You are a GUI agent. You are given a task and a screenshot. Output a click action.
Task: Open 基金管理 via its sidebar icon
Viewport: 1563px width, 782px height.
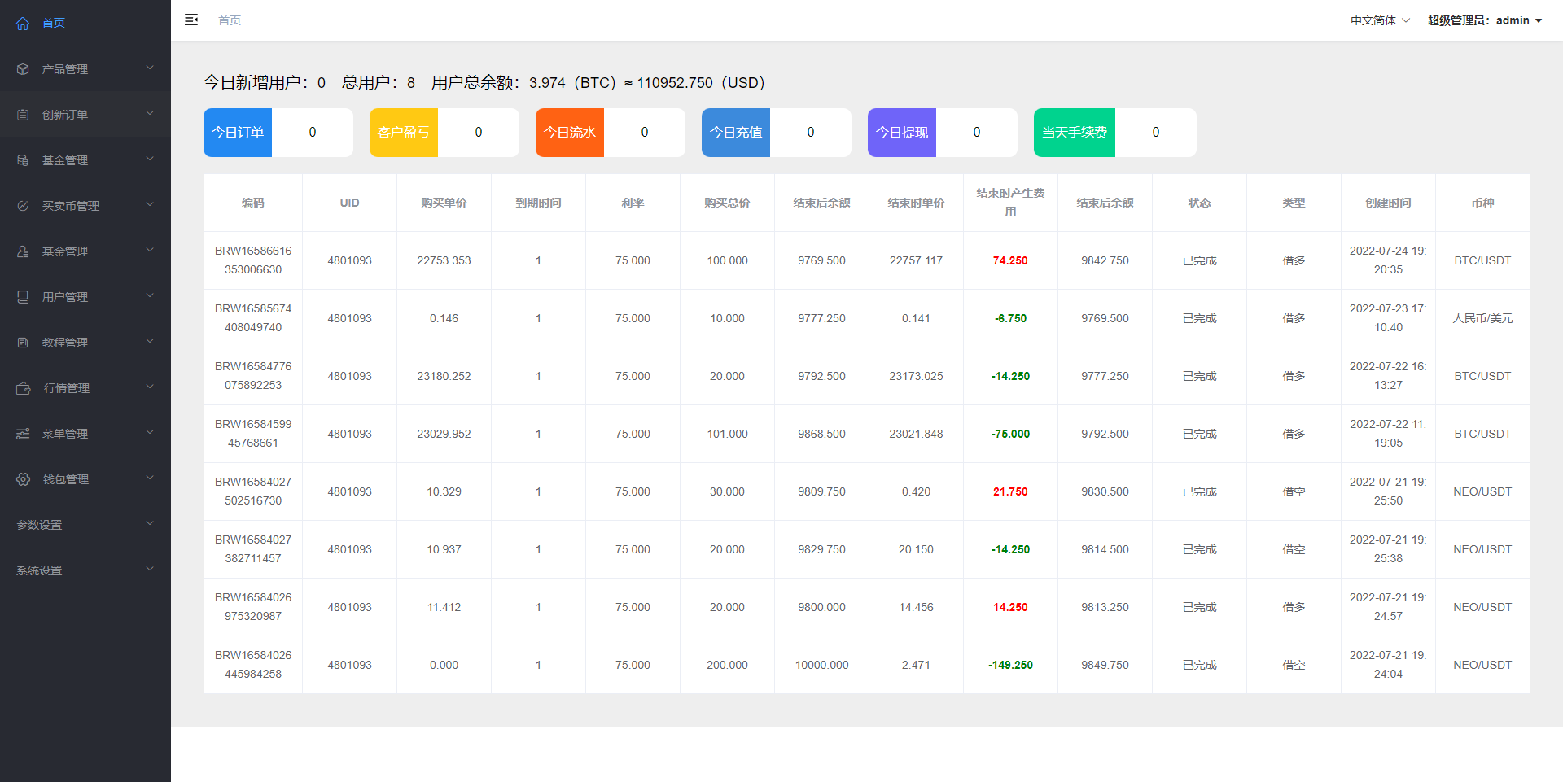[x=22, y=159]
